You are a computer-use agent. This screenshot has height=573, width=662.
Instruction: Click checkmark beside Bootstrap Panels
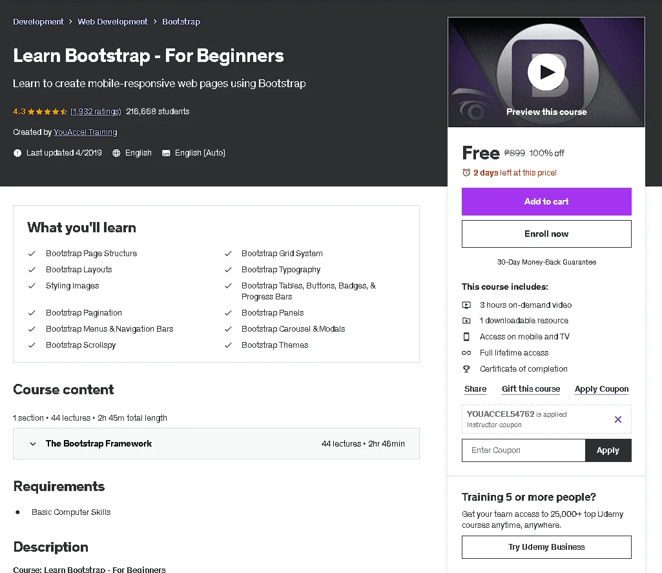point(228,313)
